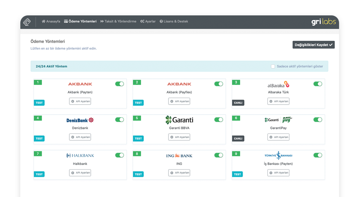
Task: Open the Ayarlar menu item
Action: tap(148, 21)
